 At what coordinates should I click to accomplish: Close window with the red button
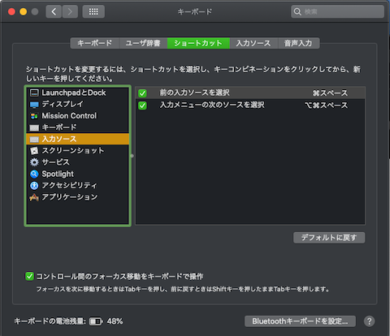point(11,11)
